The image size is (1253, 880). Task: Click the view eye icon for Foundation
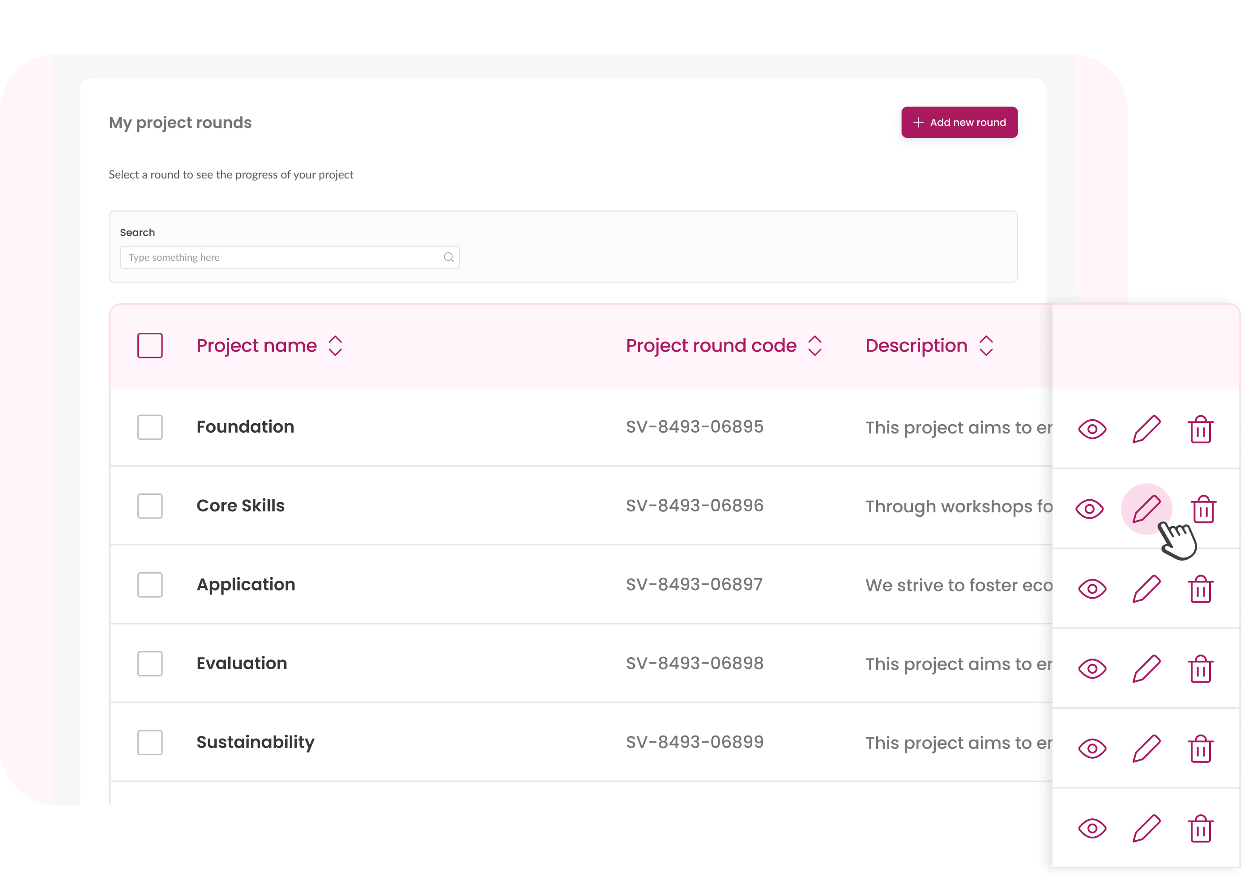1091,429
